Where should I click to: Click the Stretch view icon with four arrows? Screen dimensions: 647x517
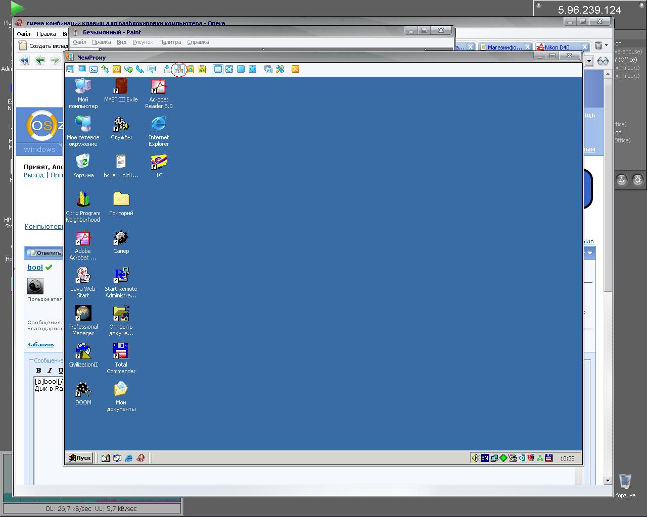229,69
